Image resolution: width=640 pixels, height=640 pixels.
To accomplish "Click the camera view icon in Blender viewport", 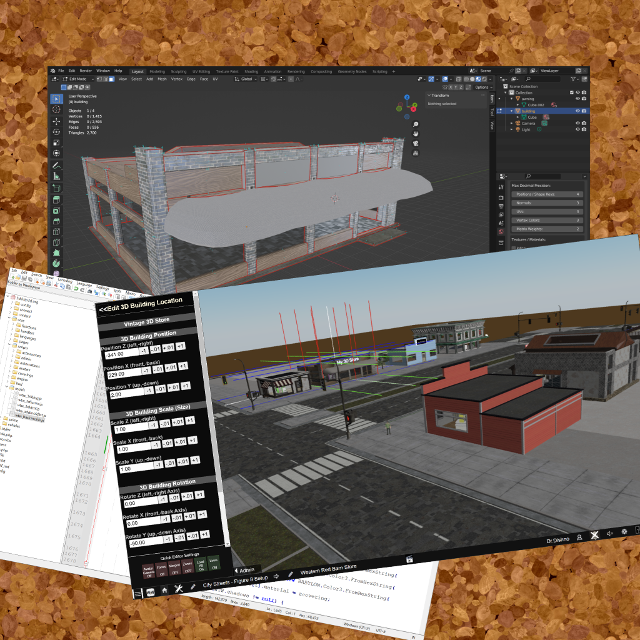I will point(416,143).
